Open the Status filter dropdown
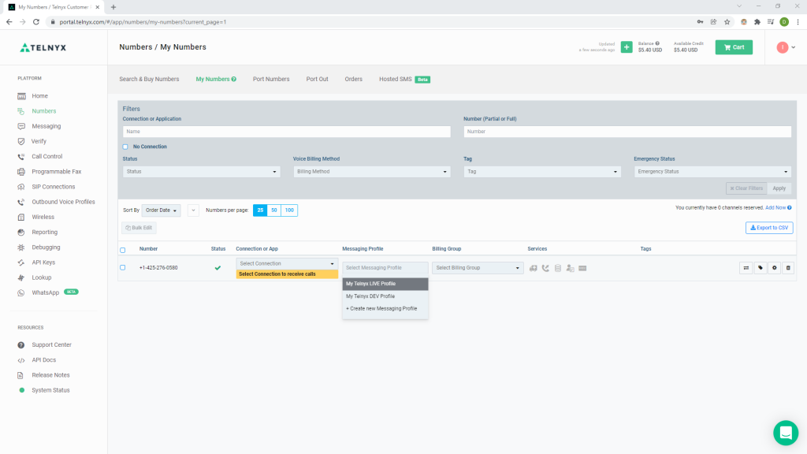807x454 pixels. coord(201,171)
